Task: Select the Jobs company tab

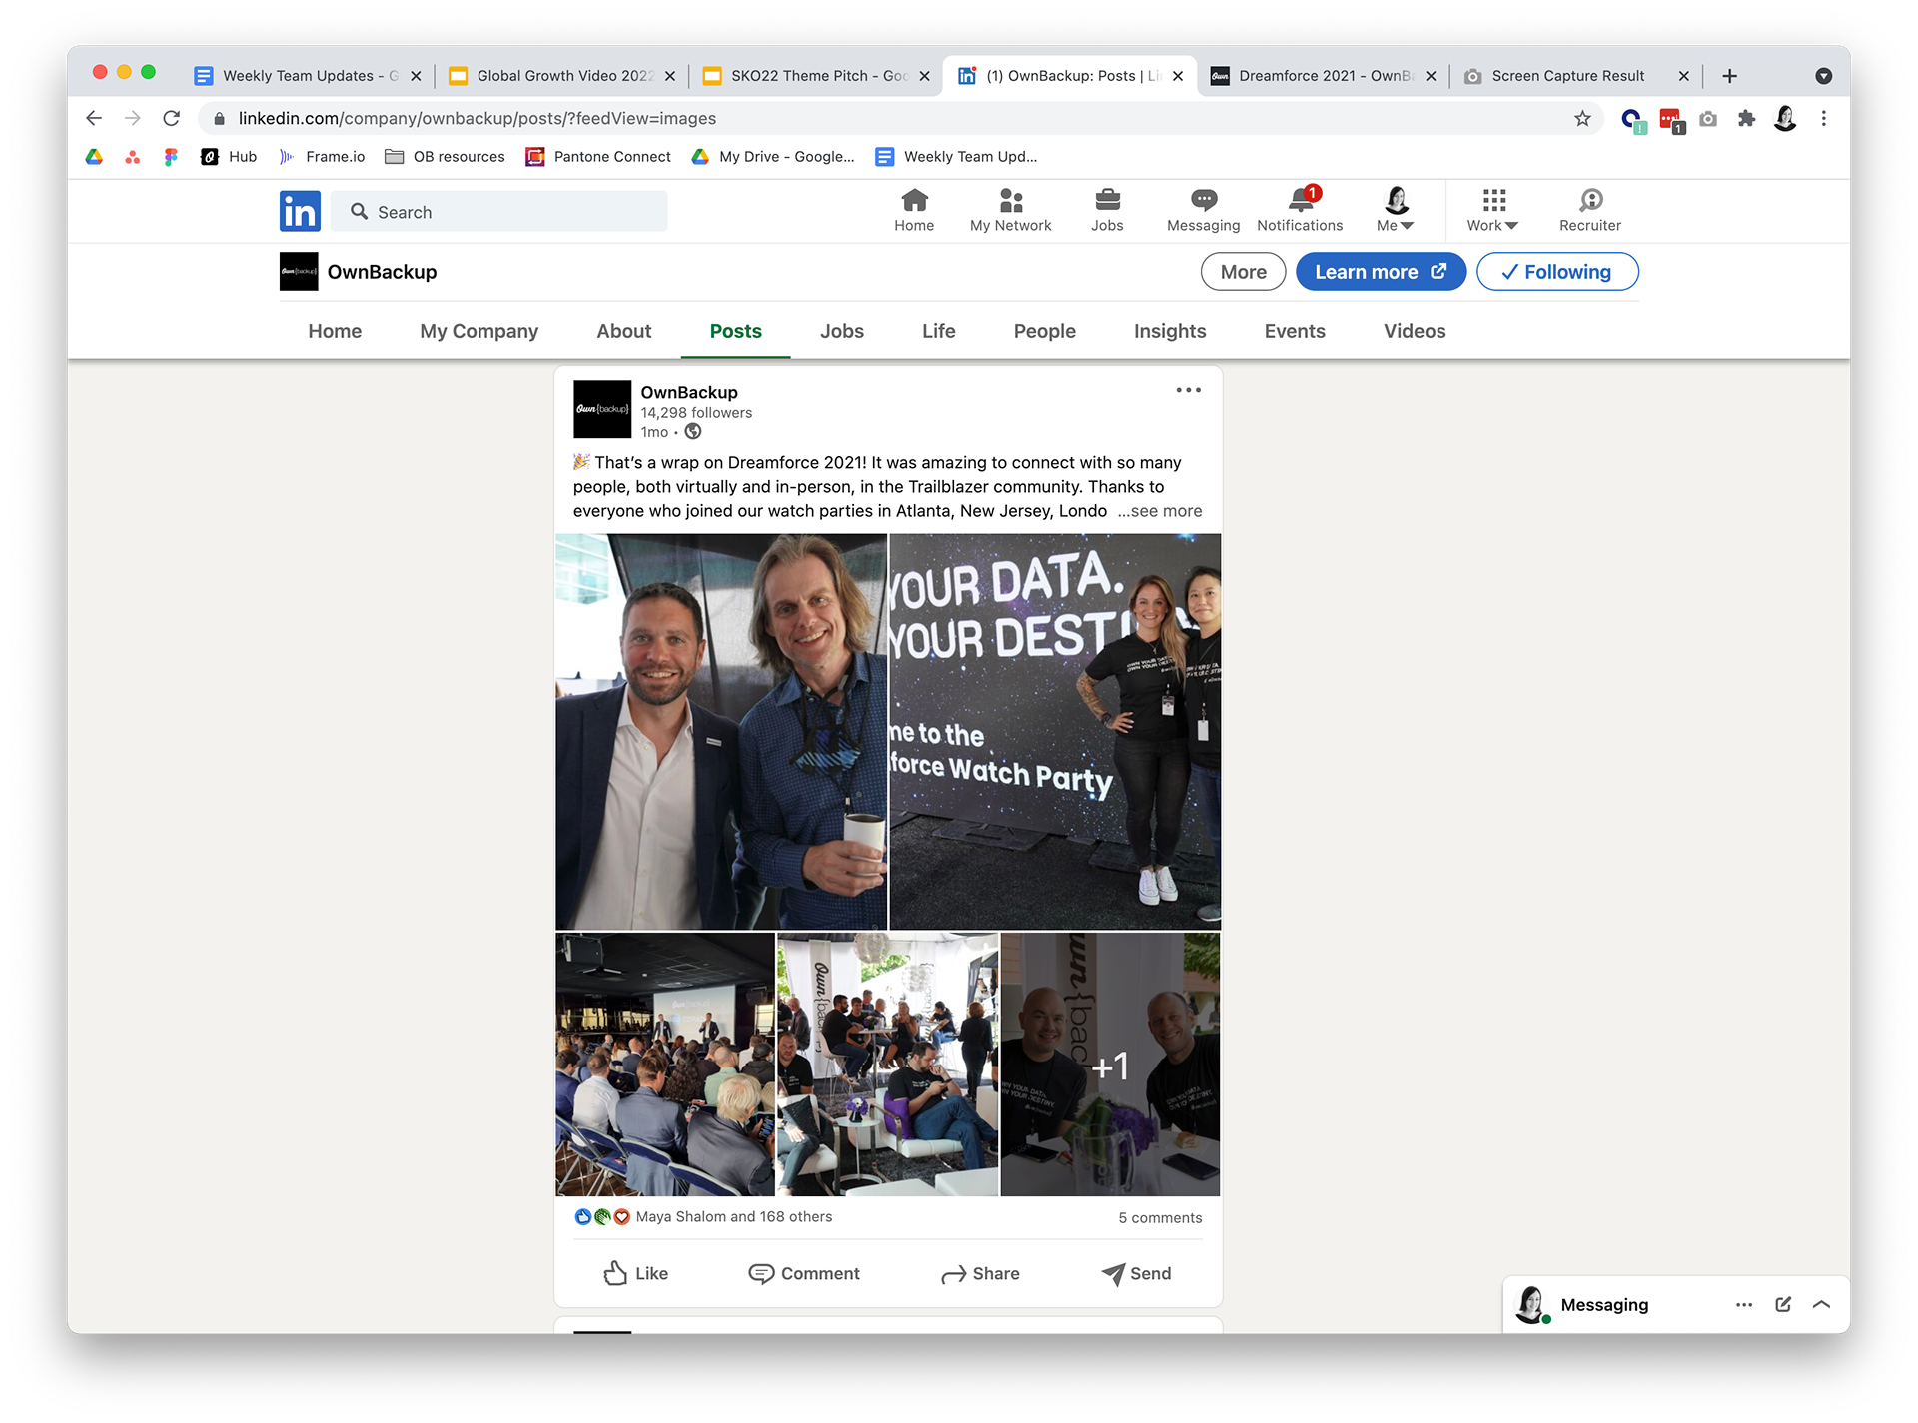Action: pos(842,331)
